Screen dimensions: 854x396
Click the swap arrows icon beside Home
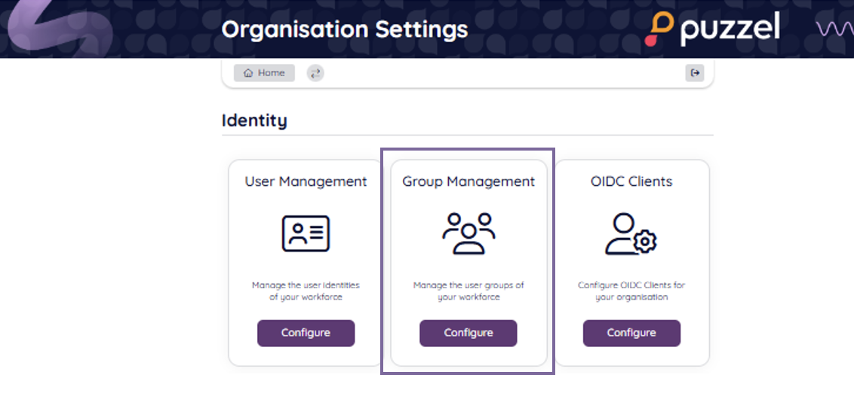tap(315, 73)
